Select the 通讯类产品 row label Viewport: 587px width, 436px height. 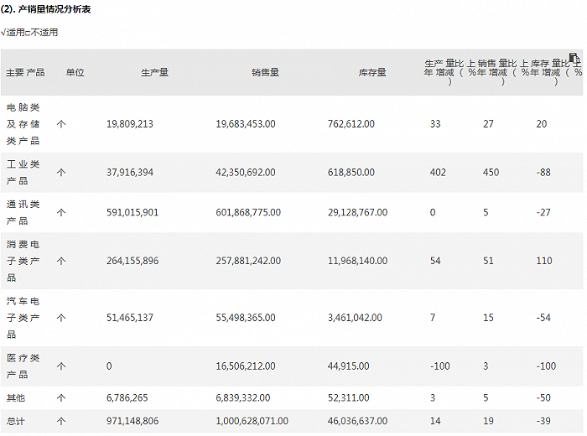[x=23, y=212]
